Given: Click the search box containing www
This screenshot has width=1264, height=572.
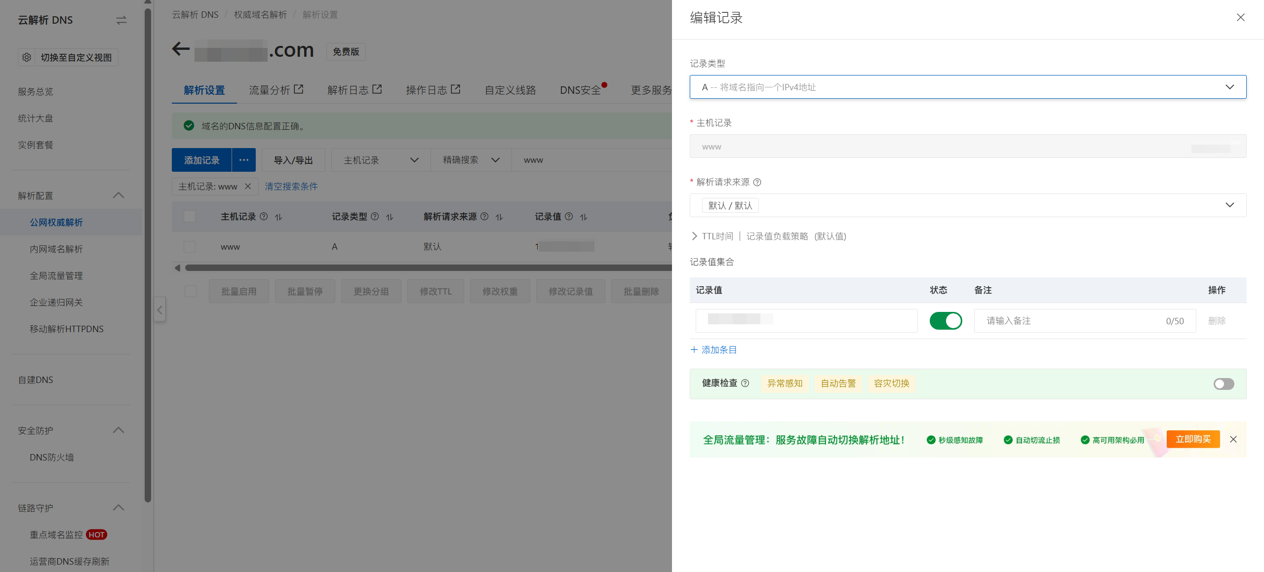Looking at the screenshot, I should pos(592,160).
